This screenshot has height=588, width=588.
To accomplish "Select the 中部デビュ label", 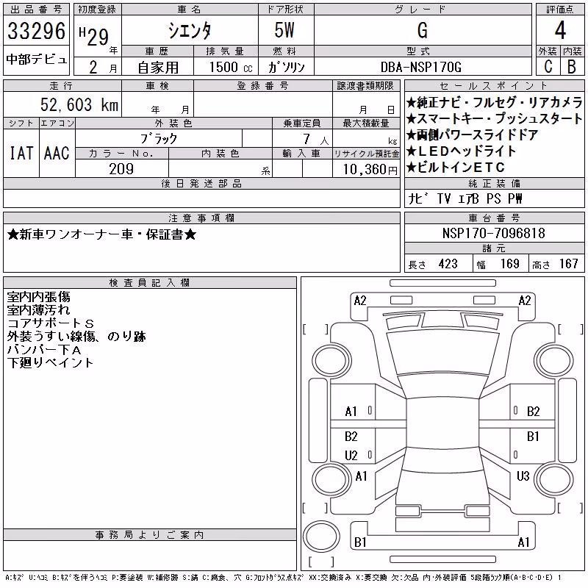I will point(36,60).
